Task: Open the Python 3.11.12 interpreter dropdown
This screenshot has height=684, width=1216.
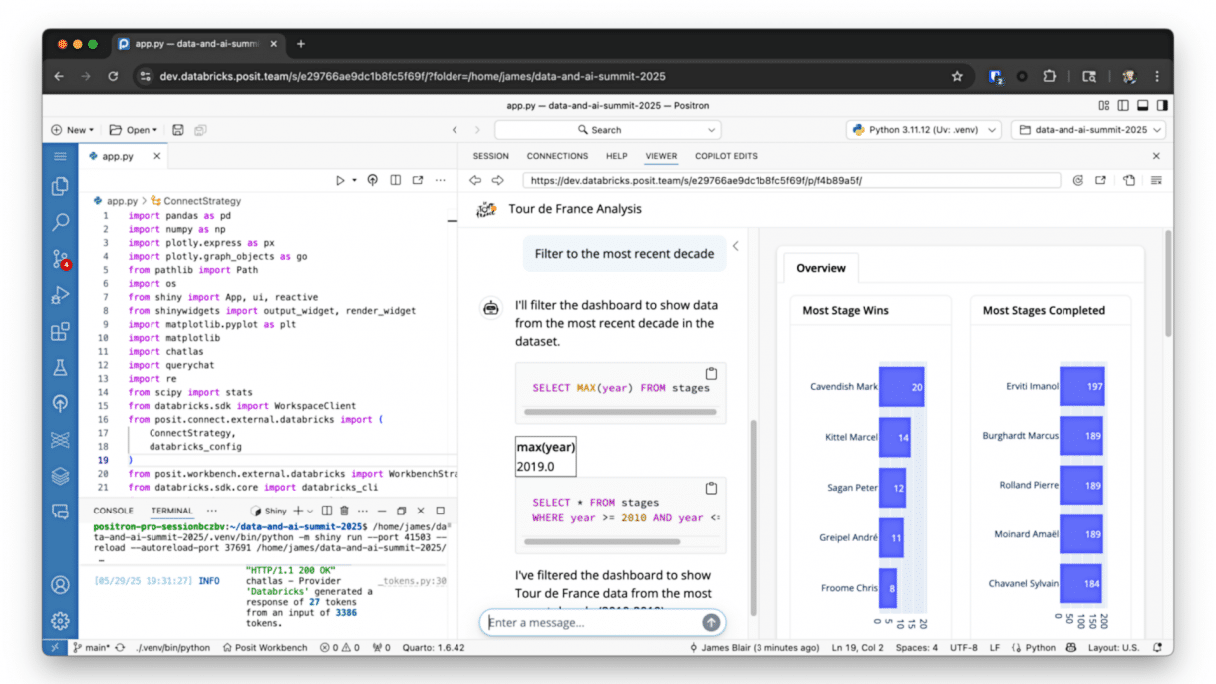Action: 921,129
